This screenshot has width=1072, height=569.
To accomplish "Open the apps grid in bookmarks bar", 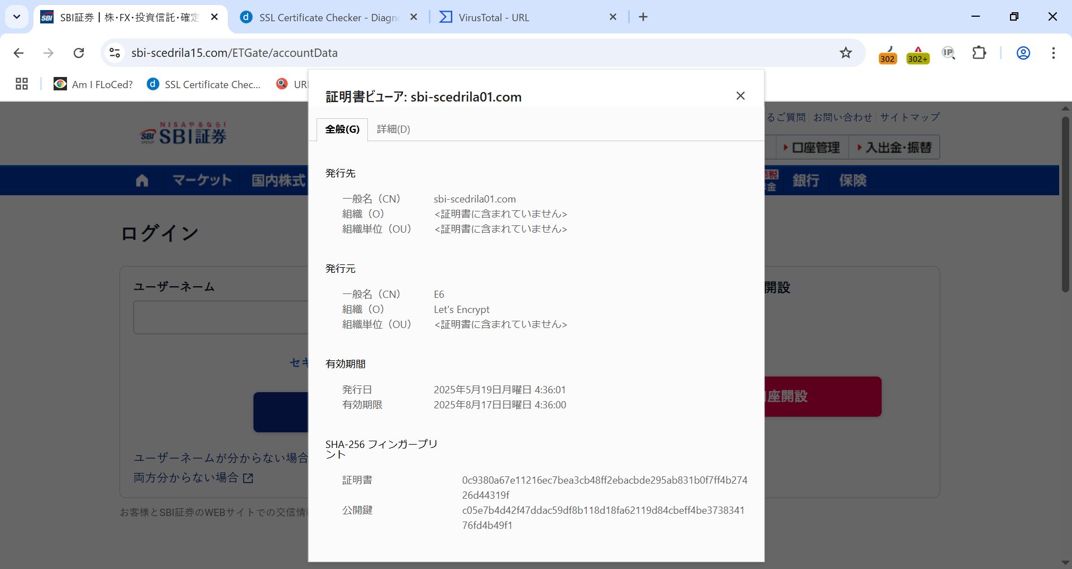I will pos(22,84).
